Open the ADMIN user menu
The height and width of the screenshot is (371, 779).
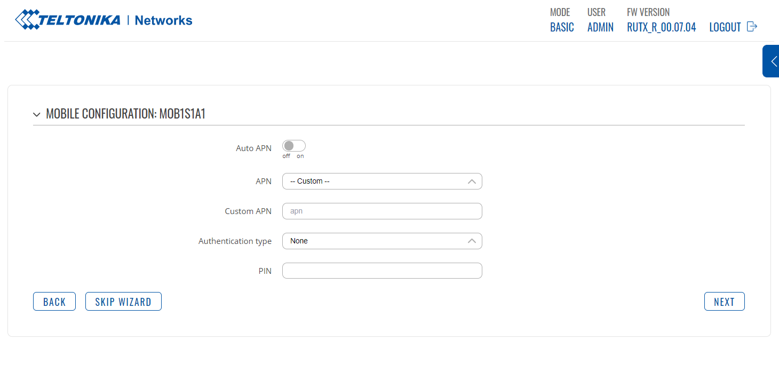click(600, 27)
